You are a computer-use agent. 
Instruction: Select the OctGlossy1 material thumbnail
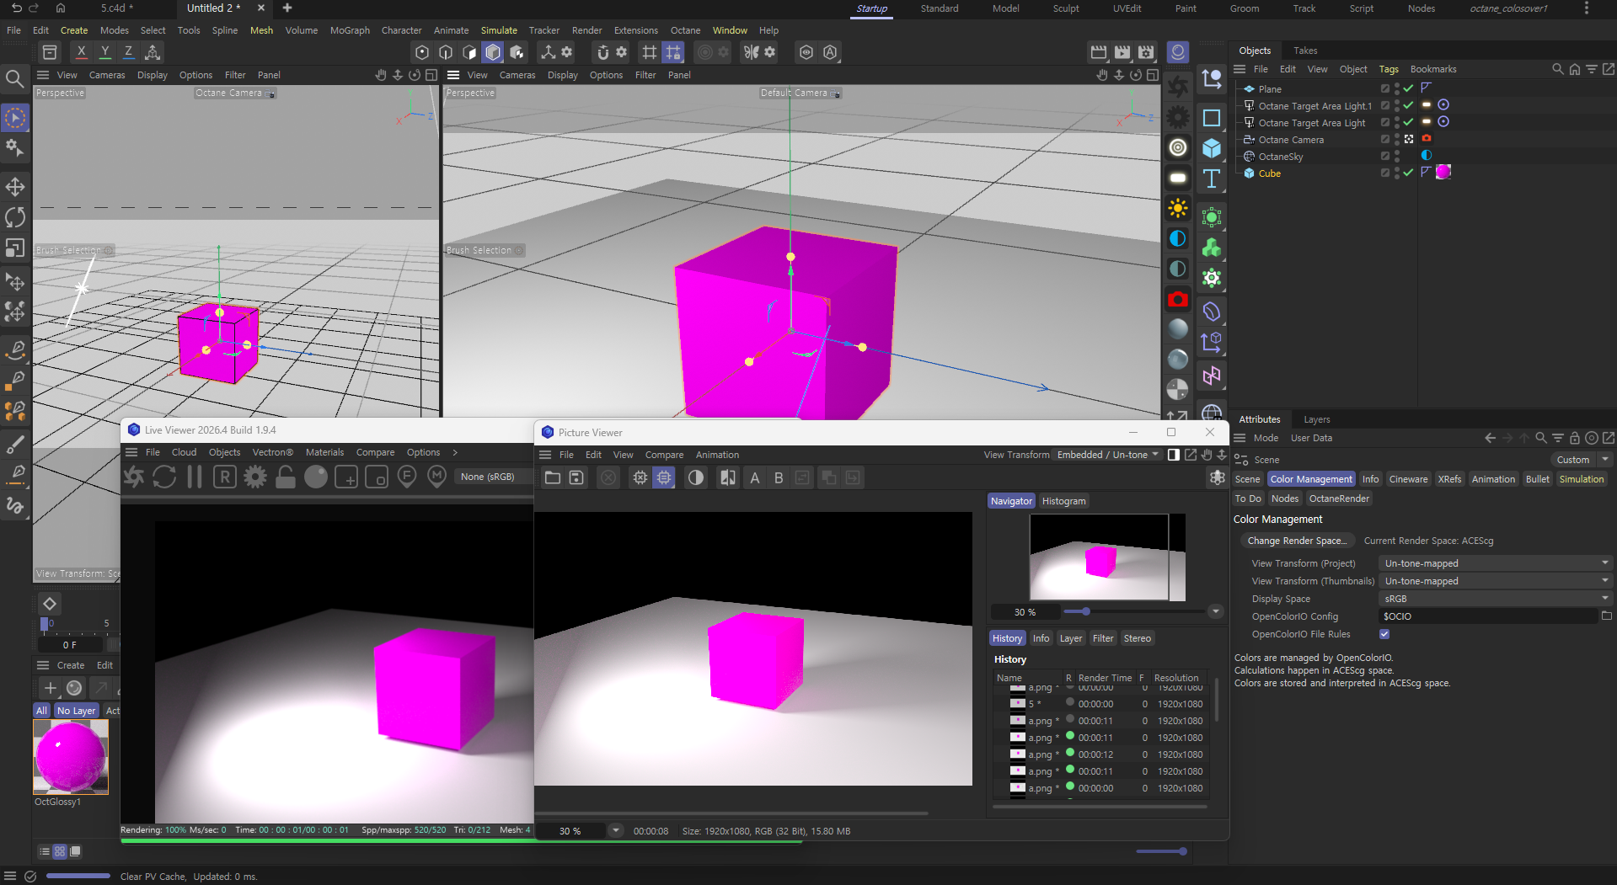click(71, 756)
